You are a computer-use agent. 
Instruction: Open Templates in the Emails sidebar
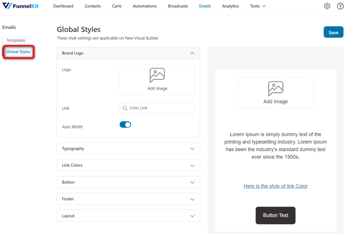coord(16,40)
